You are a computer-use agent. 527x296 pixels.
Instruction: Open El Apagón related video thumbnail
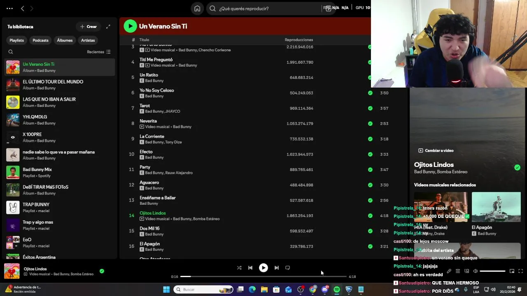(x=496, y=207)
